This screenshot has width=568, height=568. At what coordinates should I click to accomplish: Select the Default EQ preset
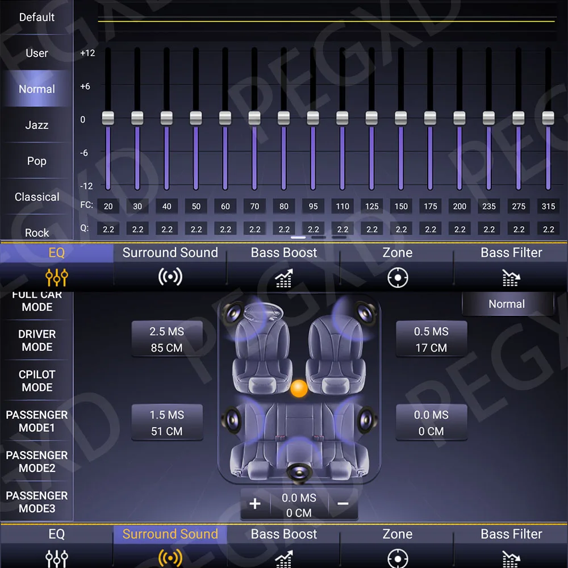point(36,17)
